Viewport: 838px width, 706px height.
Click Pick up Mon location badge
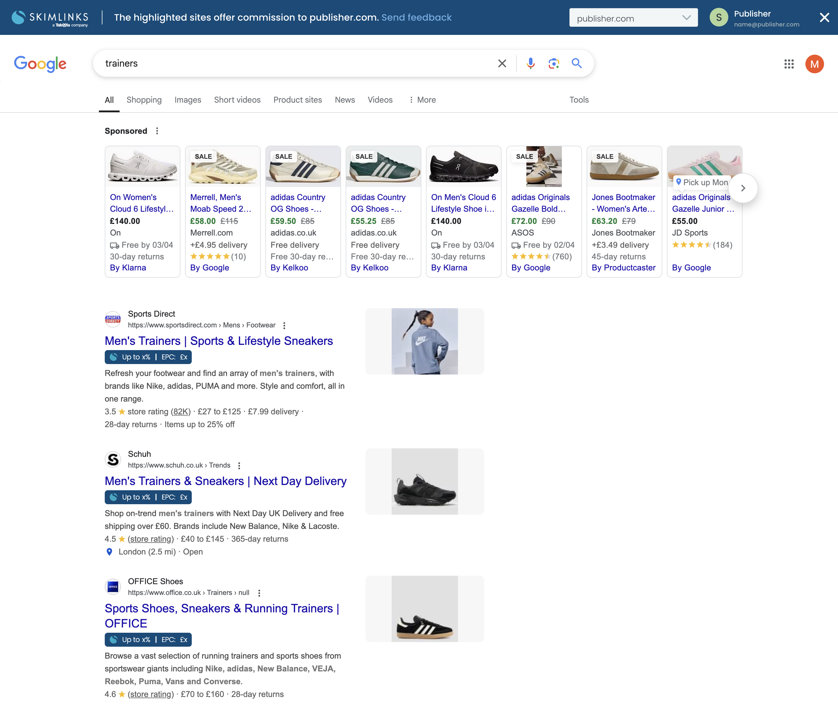[702, 183]
